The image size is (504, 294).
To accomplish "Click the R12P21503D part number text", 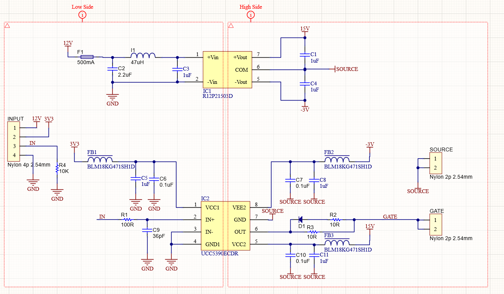I will point(218,96).
